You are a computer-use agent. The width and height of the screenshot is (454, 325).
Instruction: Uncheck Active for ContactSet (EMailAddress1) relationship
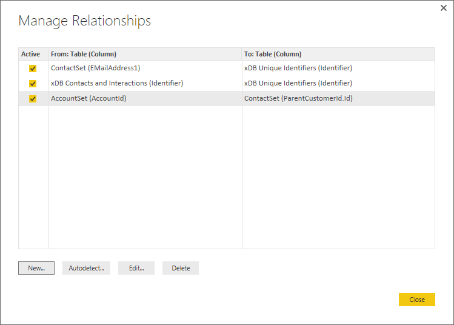click(x=33, y=69)
